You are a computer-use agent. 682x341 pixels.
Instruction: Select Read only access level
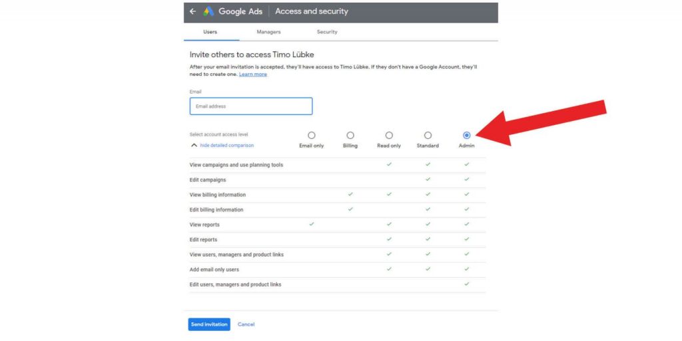tap(389, 136)
